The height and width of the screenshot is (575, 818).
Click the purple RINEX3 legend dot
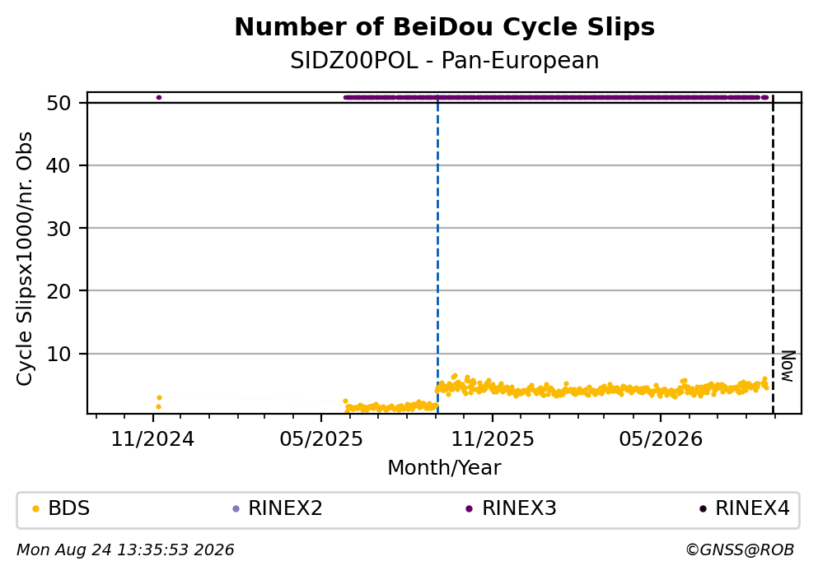pos(469,509)
